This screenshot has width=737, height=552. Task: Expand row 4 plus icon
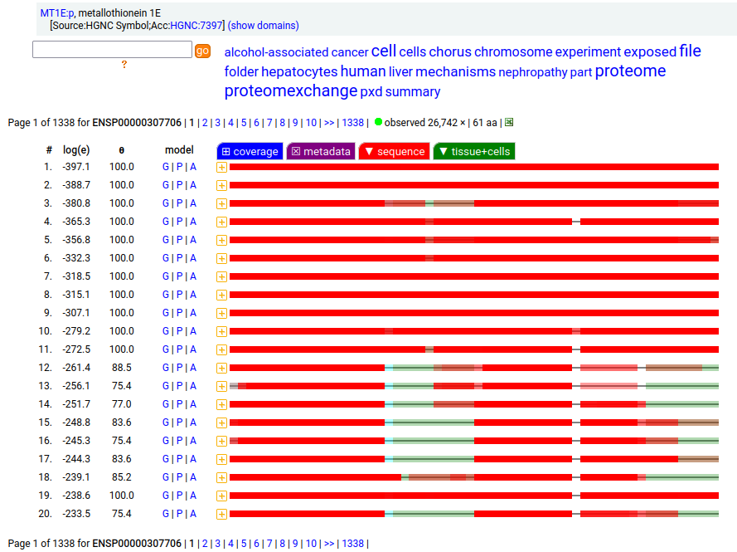coord(222,222)
